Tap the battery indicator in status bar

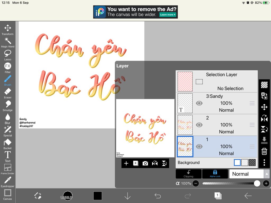coord(266,3)
